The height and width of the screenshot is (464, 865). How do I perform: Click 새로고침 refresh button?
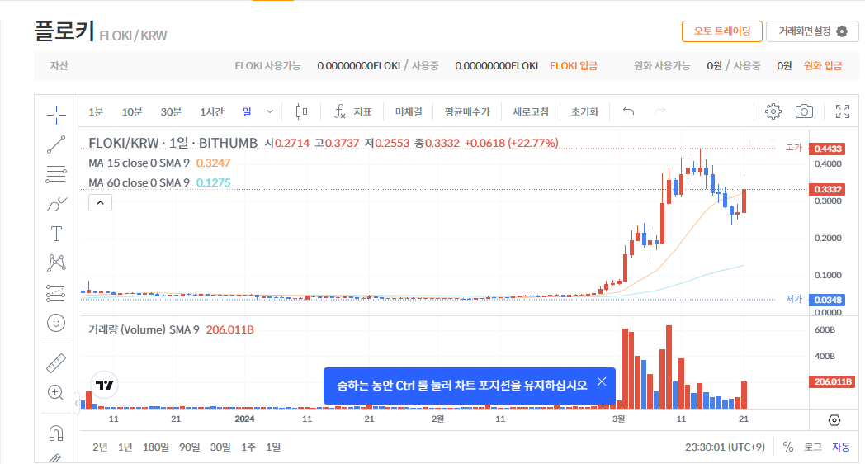(531, 112)
